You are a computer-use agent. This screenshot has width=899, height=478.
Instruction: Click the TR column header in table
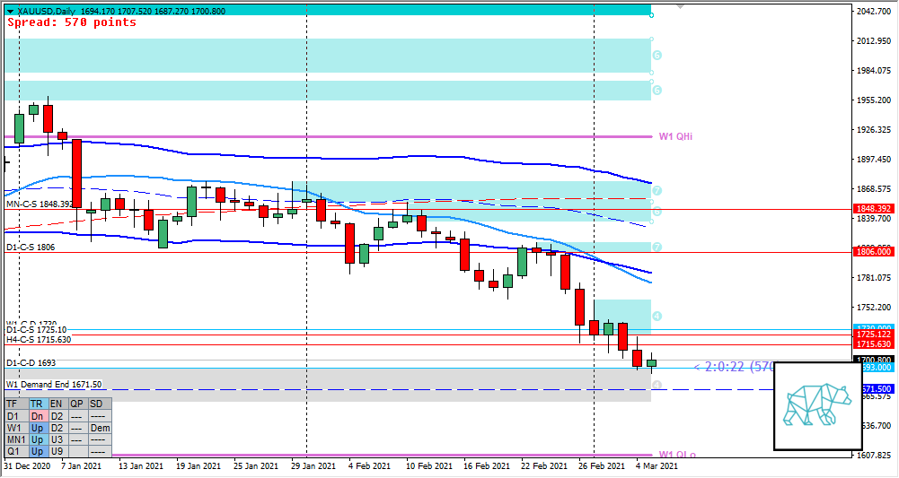coord(37,404)
